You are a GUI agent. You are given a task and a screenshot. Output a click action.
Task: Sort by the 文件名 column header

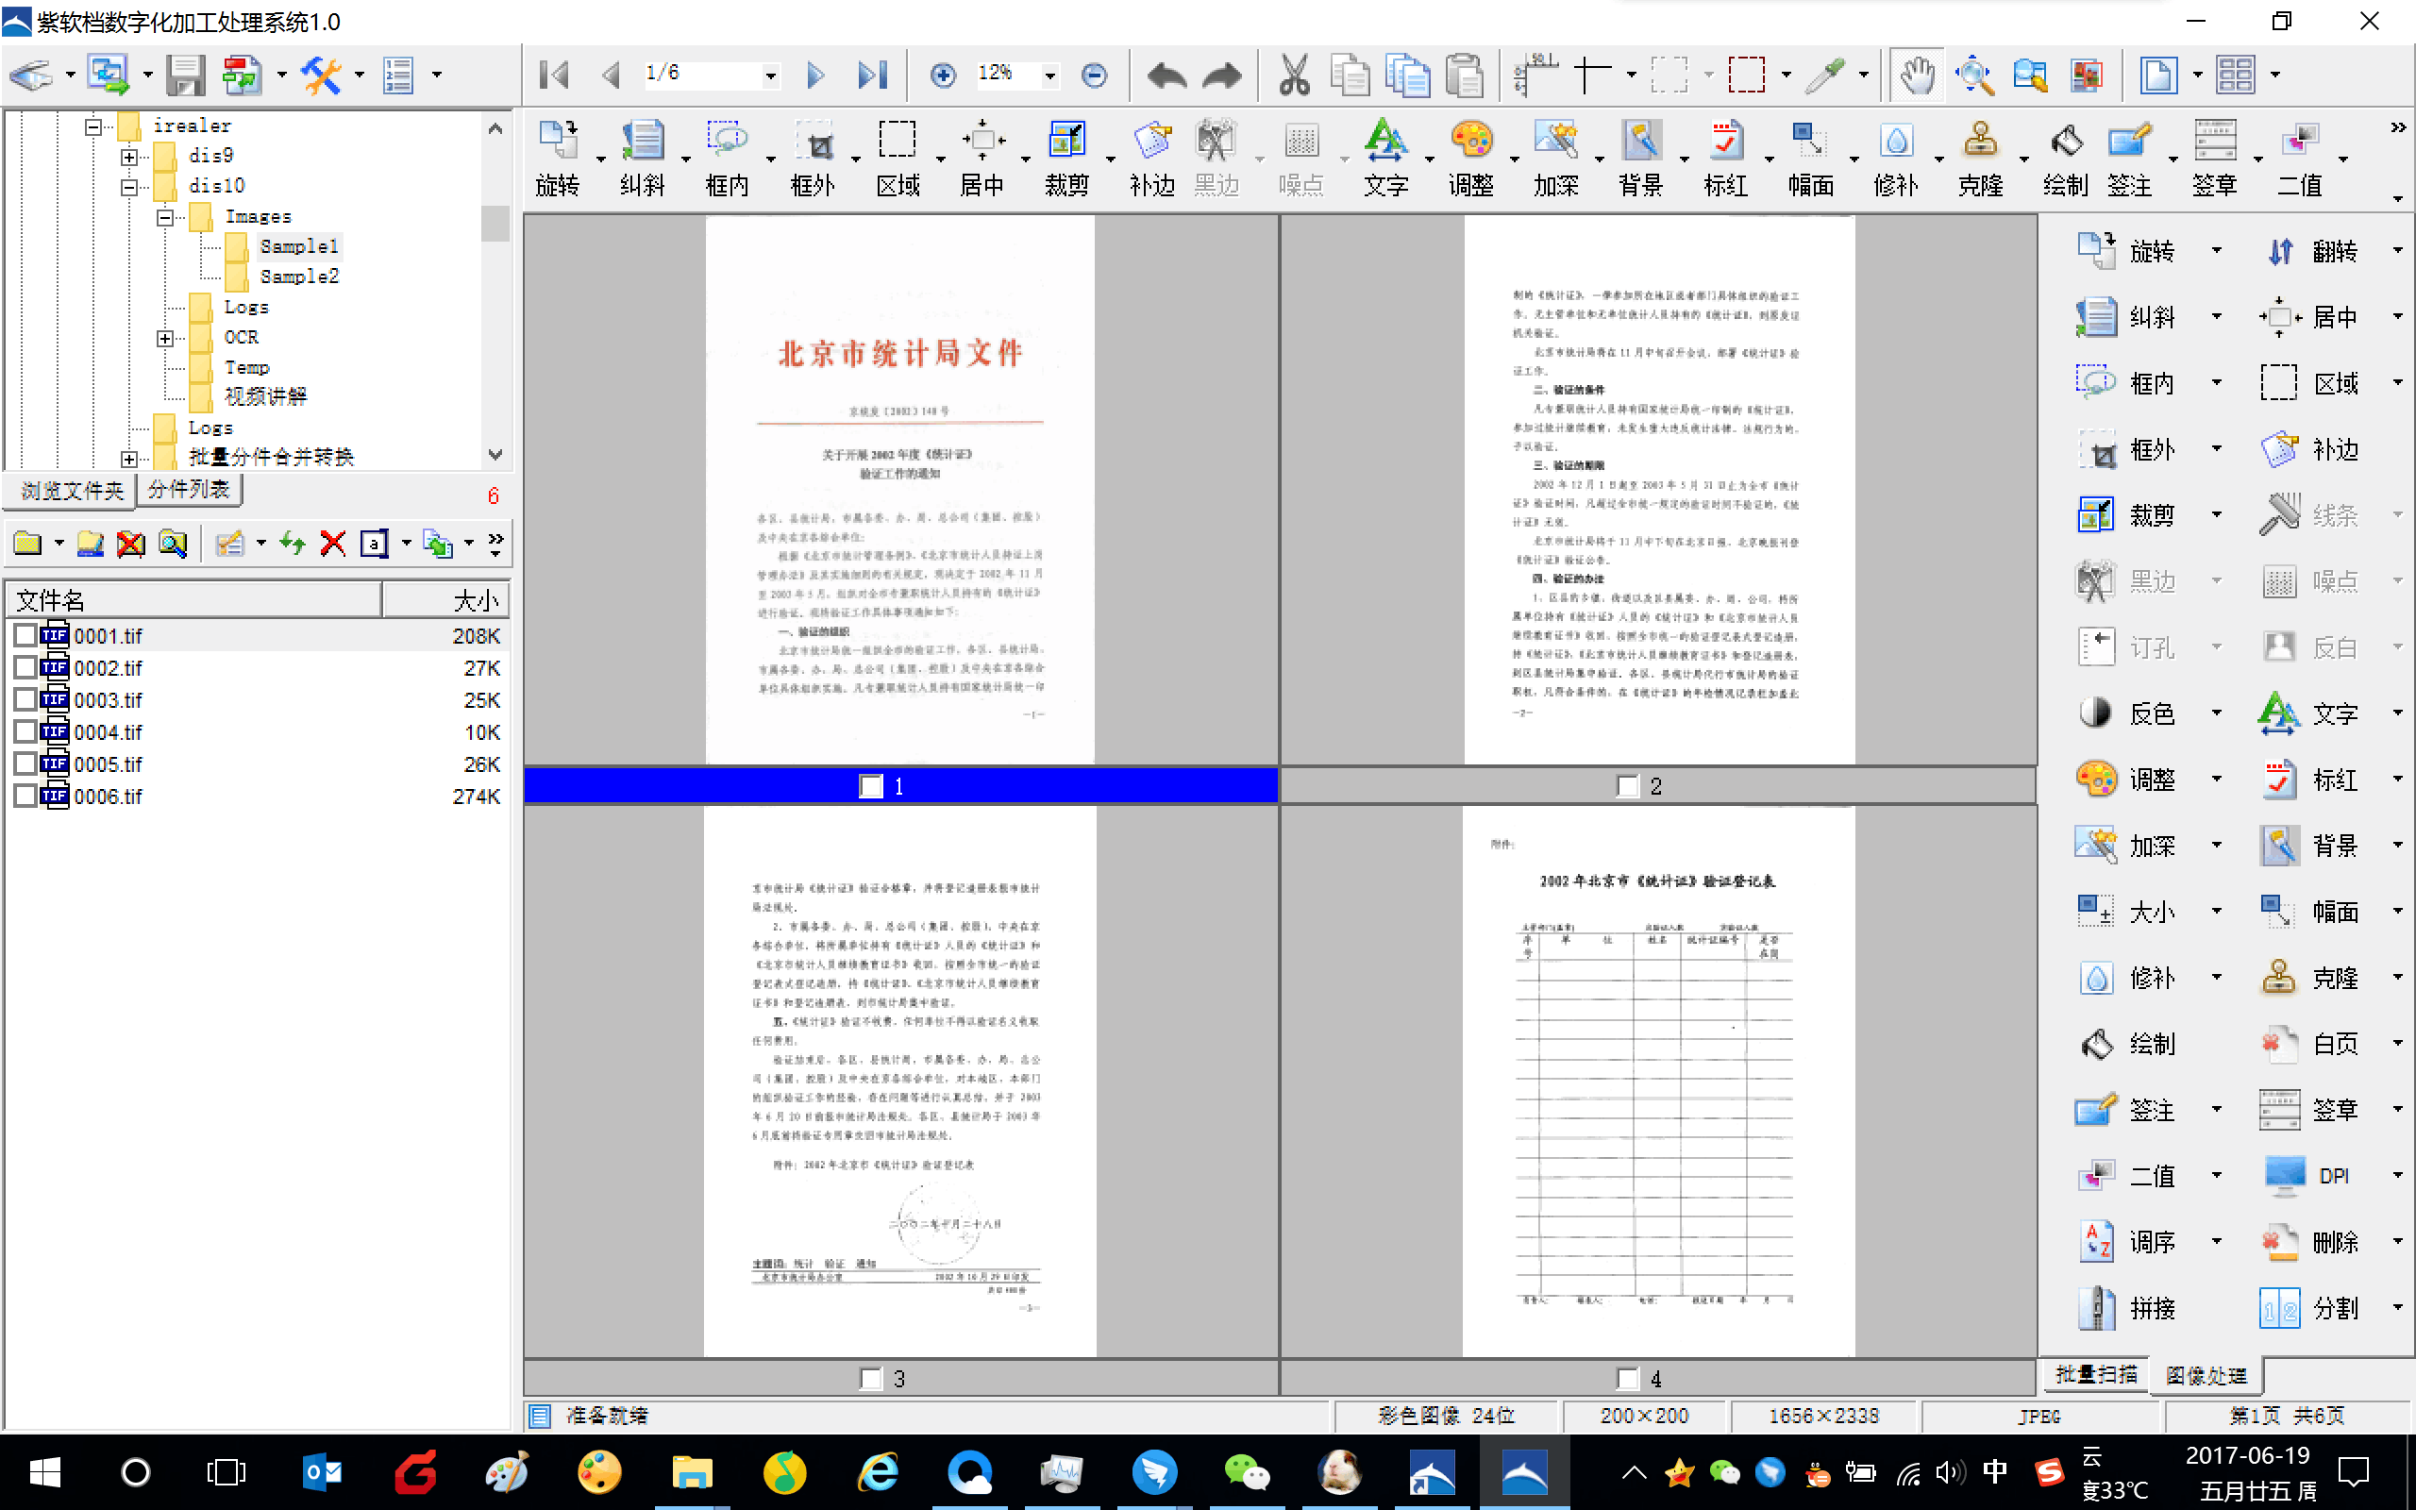point(194,599)
